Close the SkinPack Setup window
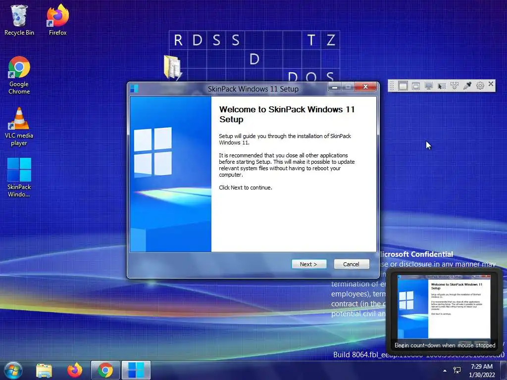Viewport: 507px width, 380px height. pos(366,87)
